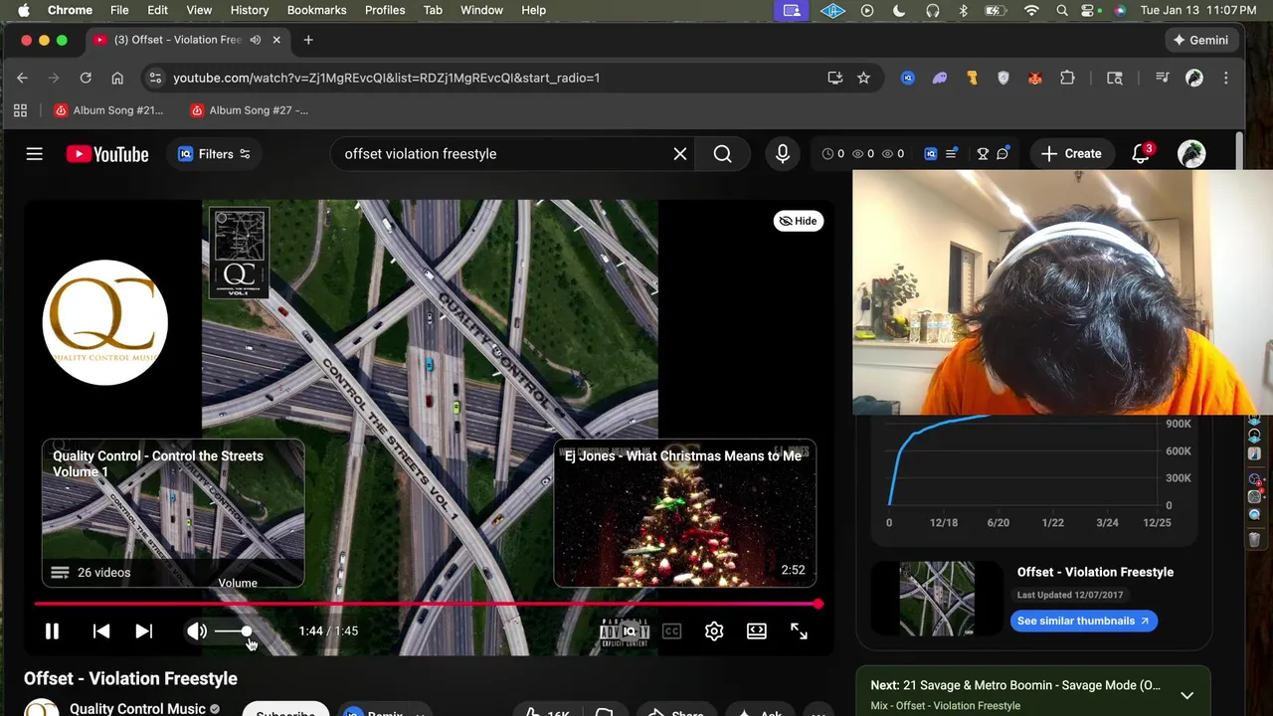This screenshot has width=1273, height=716.
Task: Click the vidIQ icon in player controls
Action: [629, 631]
